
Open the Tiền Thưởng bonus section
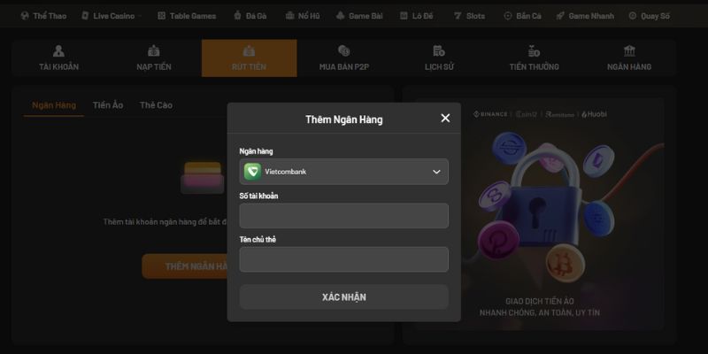(535, 58)
